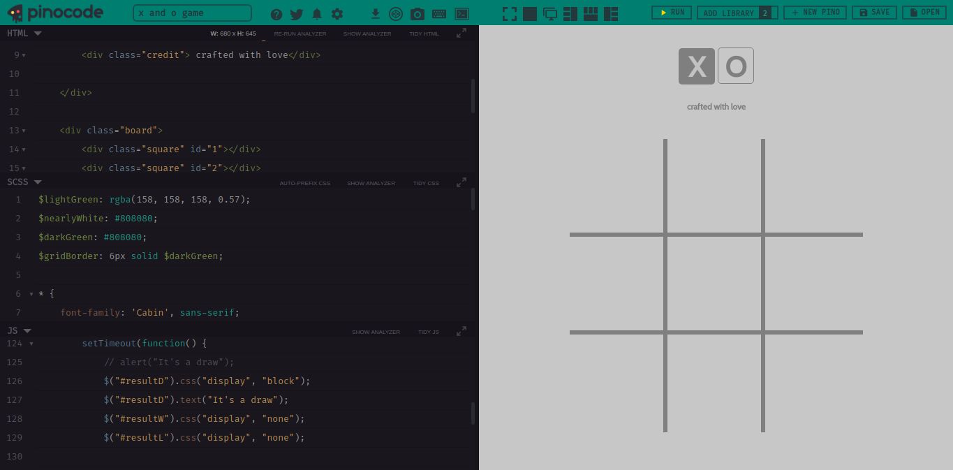Screen dimensions: 953x470
Task: Enter fullscreen with the expand-corners icon
Action: [509, 13]
